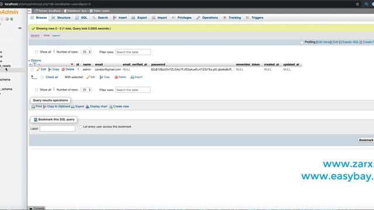Click the zarxbiz@gmail.com cell
The image size is (374, 210).
(x=108, y=69)
